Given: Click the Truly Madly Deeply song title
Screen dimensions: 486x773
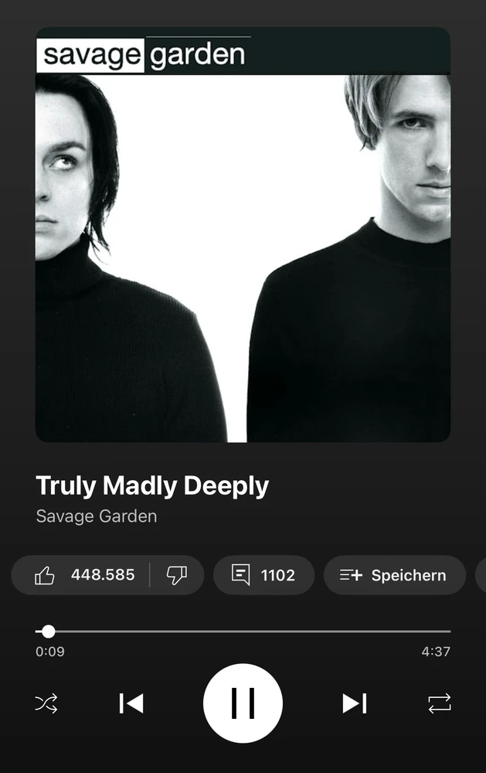Looking at the screenshot, I should tap(152, 486).
